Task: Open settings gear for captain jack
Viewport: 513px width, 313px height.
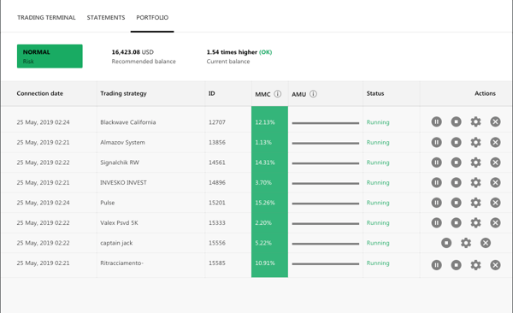Action: point(466,243)
